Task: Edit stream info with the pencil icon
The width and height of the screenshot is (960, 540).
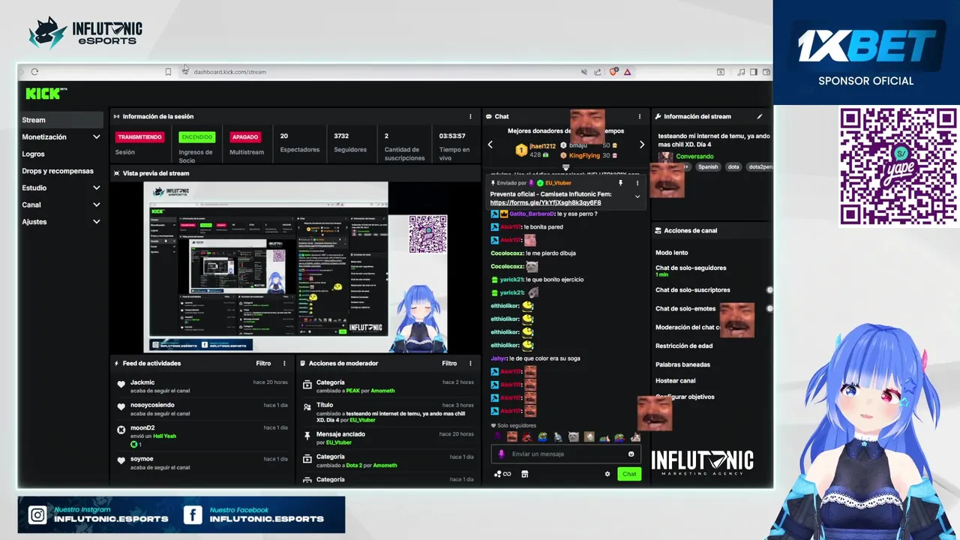Action: [759, 116]
